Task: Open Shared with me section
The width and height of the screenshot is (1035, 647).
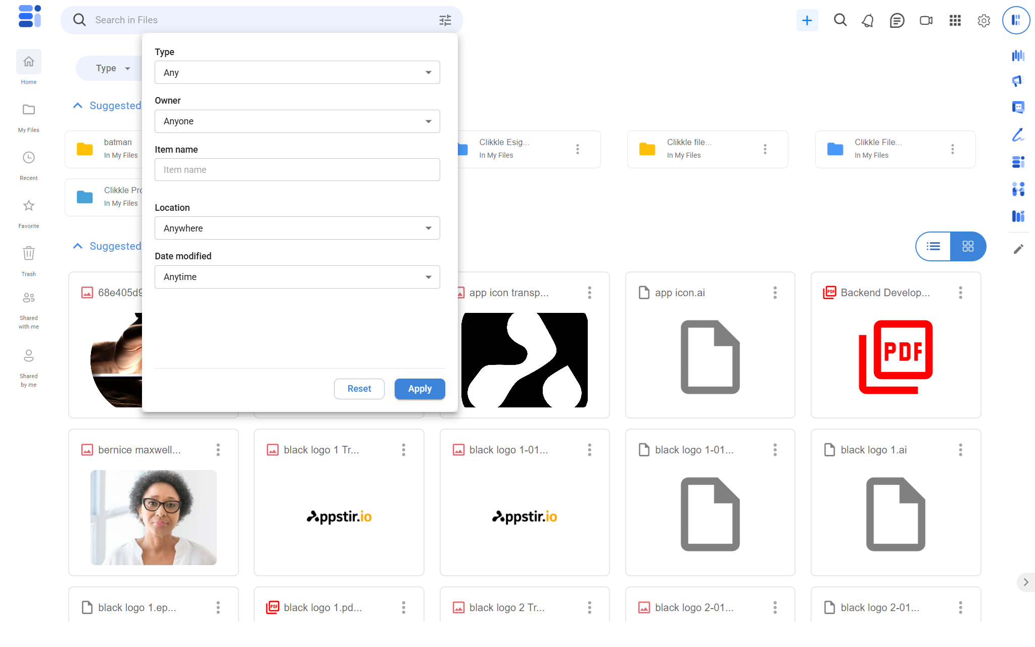Action: coord(29,310)
